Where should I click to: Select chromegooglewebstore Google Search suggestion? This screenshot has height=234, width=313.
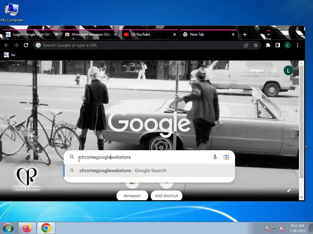(149, 171)
